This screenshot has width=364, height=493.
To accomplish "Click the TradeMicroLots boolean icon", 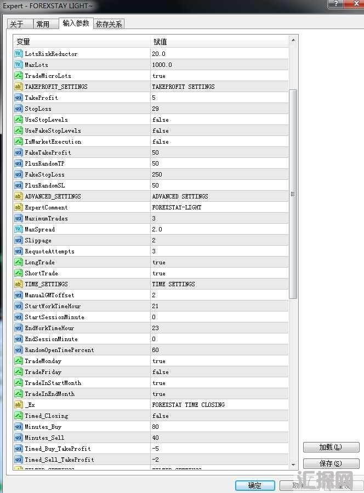I will coord(18,76).
